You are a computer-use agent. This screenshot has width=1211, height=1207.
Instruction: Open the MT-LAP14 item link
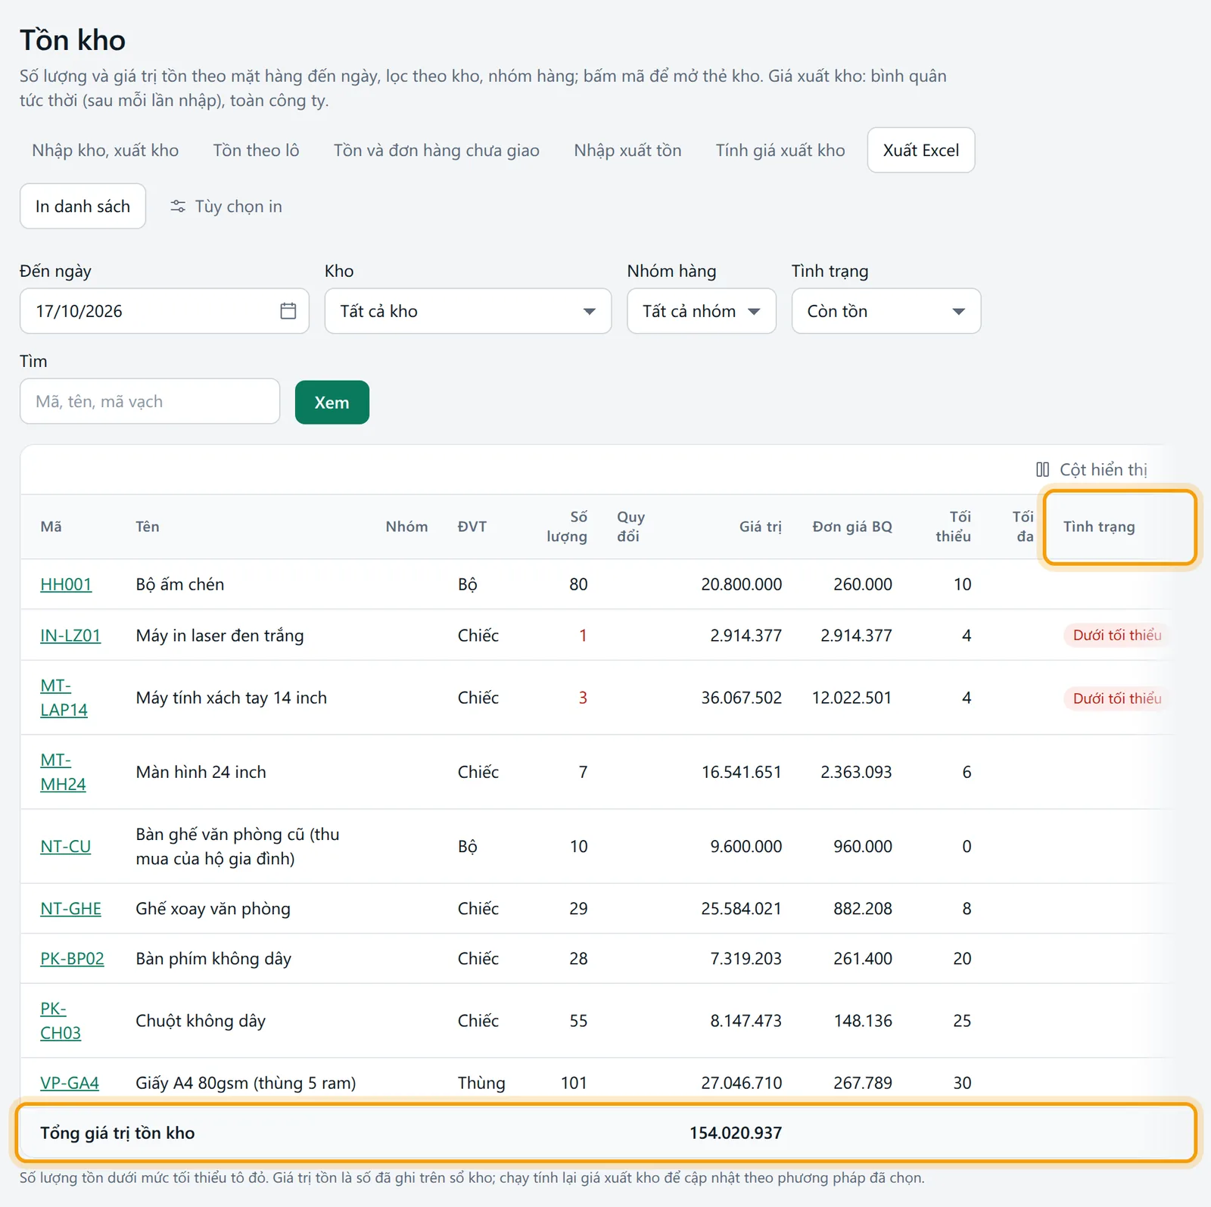point(64,698)
